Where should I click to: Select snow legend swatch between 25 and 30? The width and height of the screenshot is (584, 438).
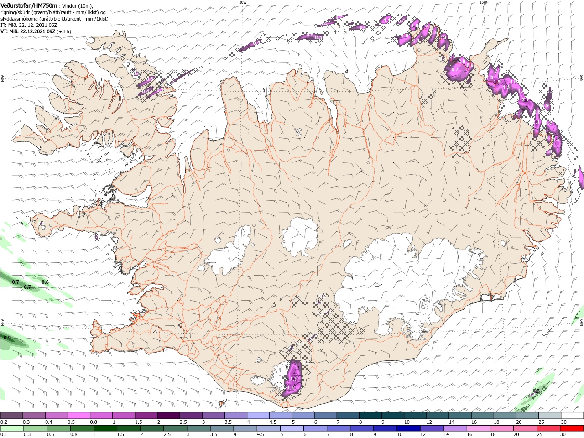point(550,415)
